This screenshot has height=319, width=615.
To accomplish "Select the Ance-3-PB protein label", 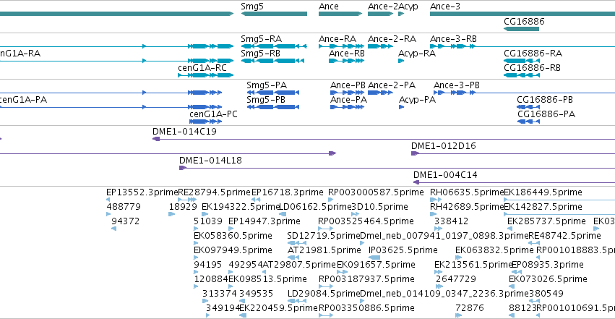I will click(457, 85).
